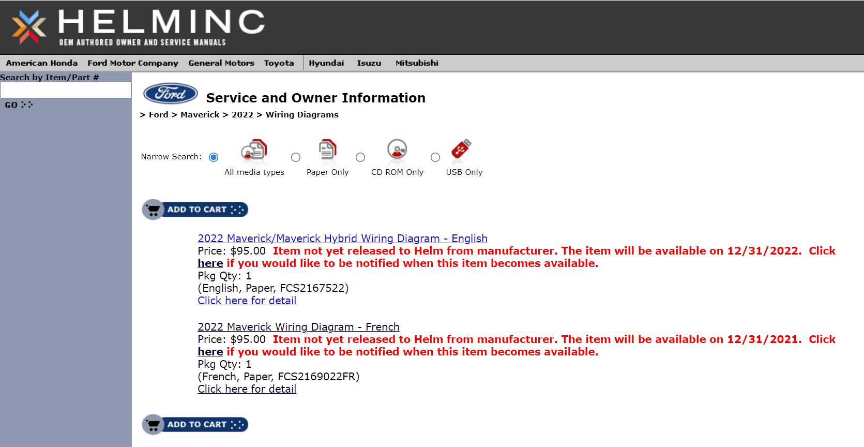864x447 pixels.
Task: Select the All media types radio button
Action: (214, 157)
